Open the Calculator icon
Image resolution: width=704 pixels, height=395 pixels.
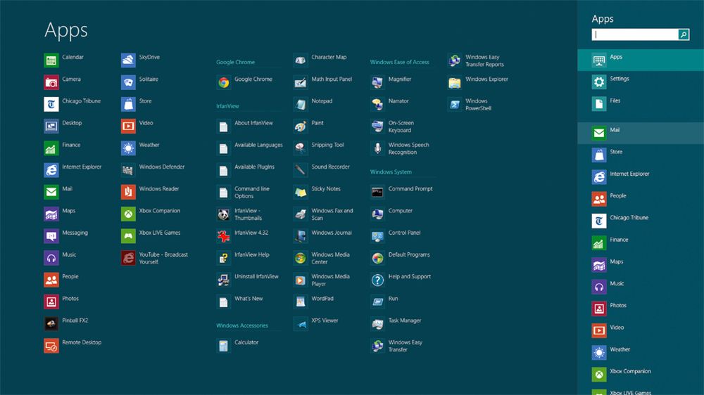coord(224,346)
